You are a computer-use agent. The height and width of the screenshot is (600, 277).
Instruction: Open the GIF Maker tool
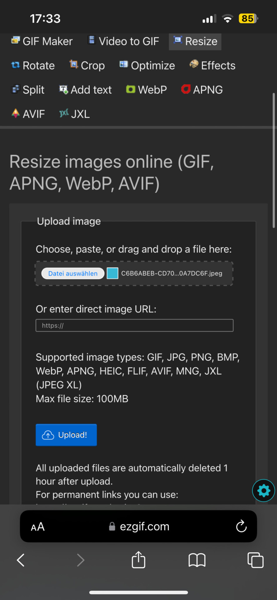pos(42,41)
